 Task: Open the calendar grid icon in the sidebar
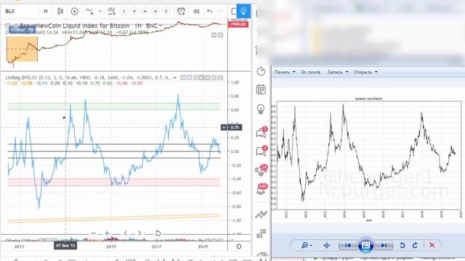click(x=261, y=90)
